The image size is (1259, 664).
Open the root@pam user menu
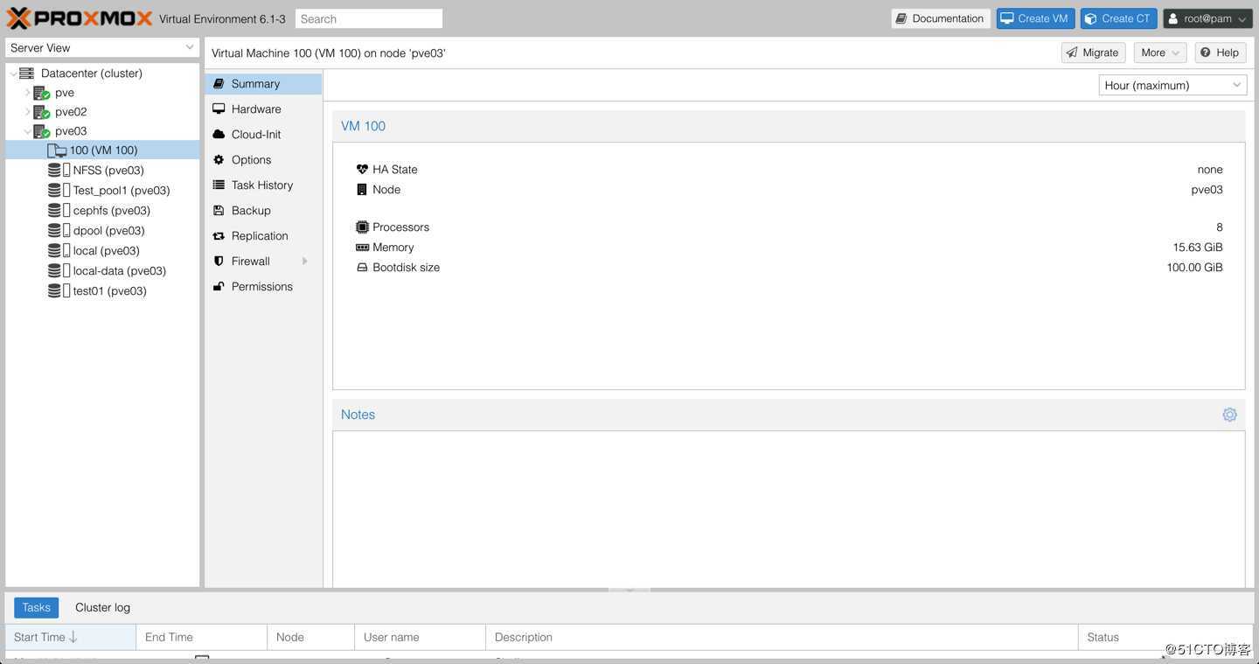pos(1207,18)
